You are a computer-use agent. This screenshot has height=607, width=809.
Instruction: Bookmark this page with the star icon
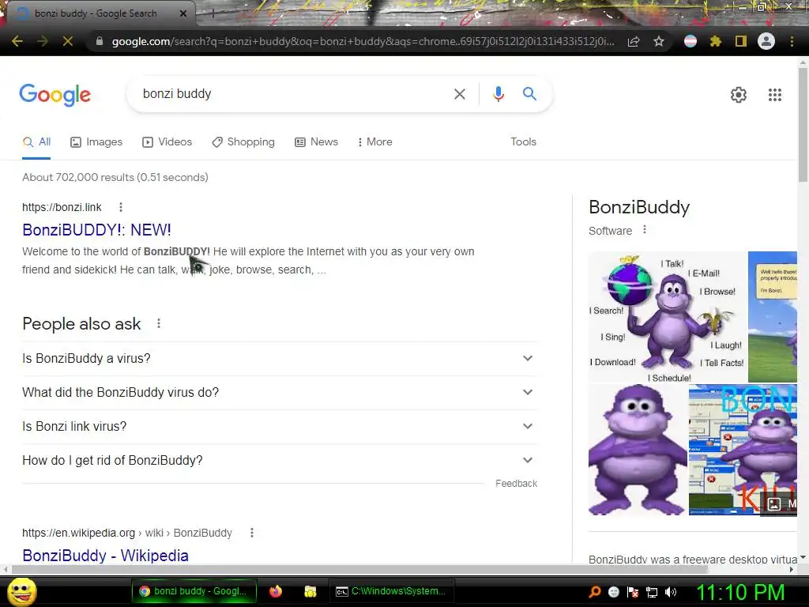point(658,41)
